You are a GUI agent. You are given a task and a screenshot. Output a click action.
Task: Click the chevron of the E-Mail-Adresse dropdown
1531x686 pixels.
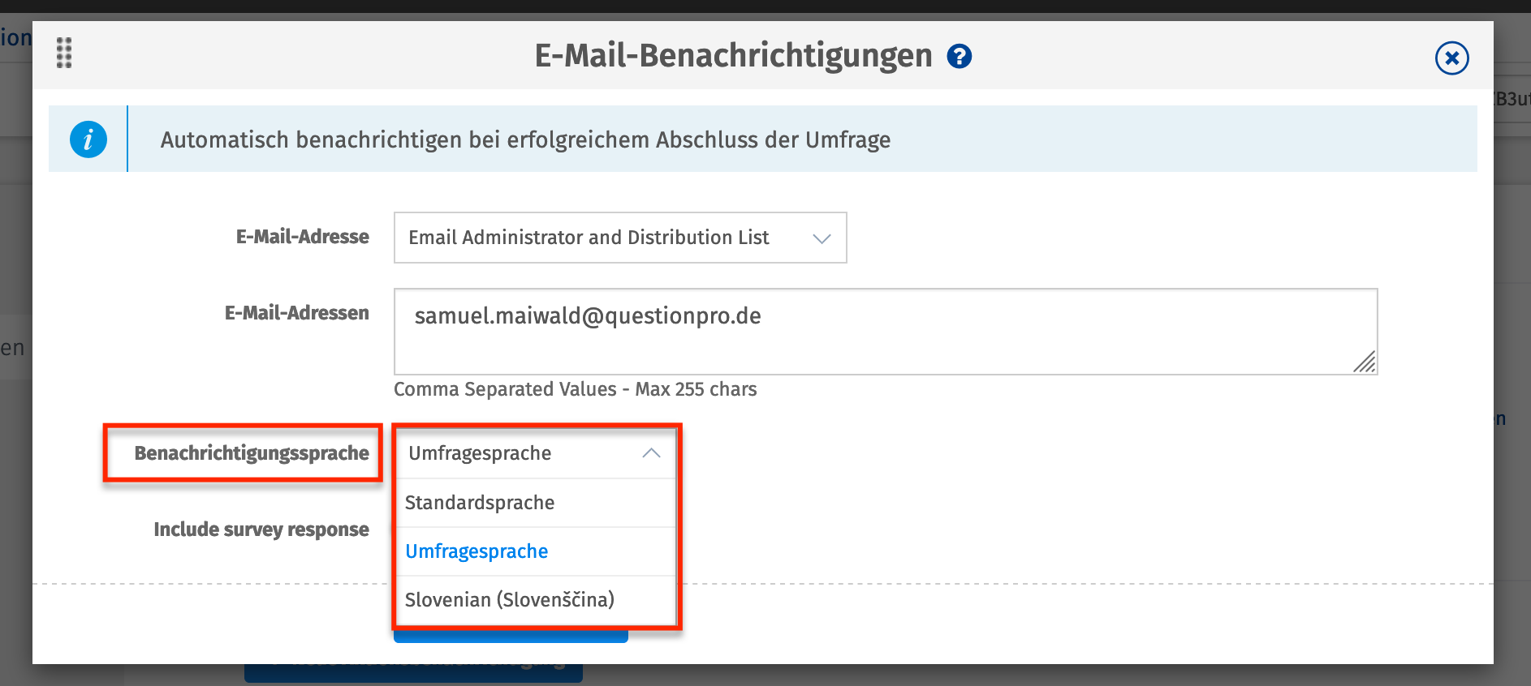click(822, 238)
